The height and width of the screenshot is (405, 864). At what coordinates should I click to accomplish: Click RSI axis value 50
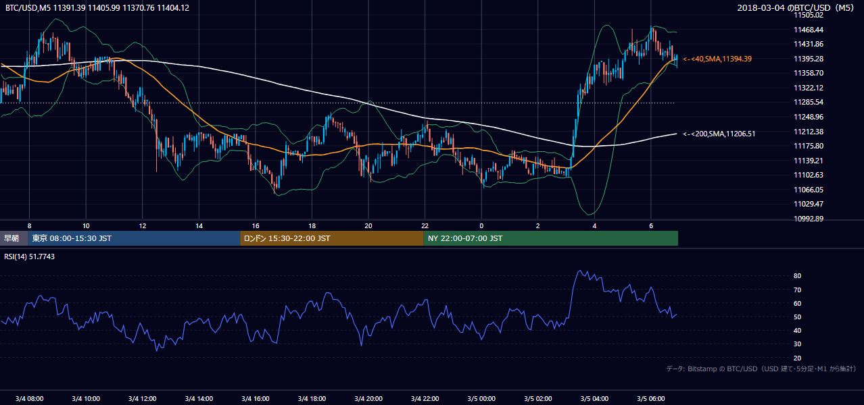pyautogui.click(x=797, y=317)
